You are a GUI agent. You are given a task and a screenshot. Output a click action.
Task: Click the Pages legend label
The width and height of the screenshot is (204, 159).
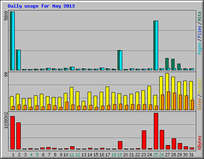click(200, 48)
